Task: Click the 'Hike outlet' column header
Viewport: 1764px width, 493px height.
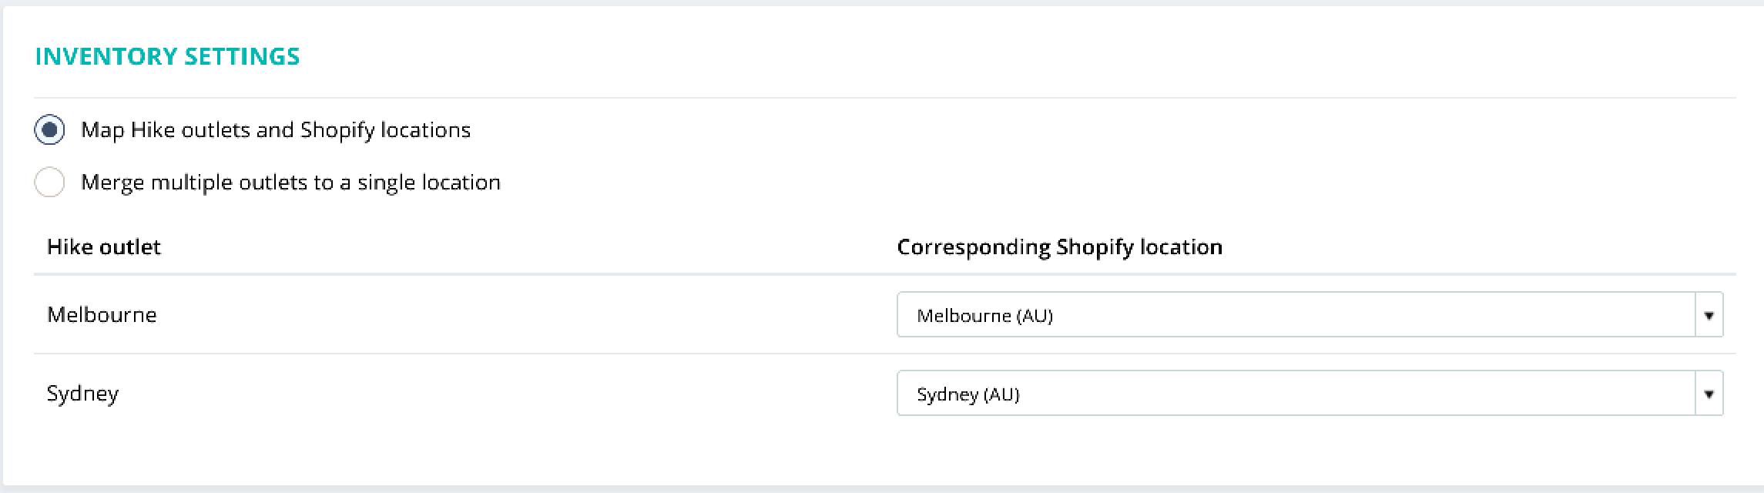Action: [104, 247]
